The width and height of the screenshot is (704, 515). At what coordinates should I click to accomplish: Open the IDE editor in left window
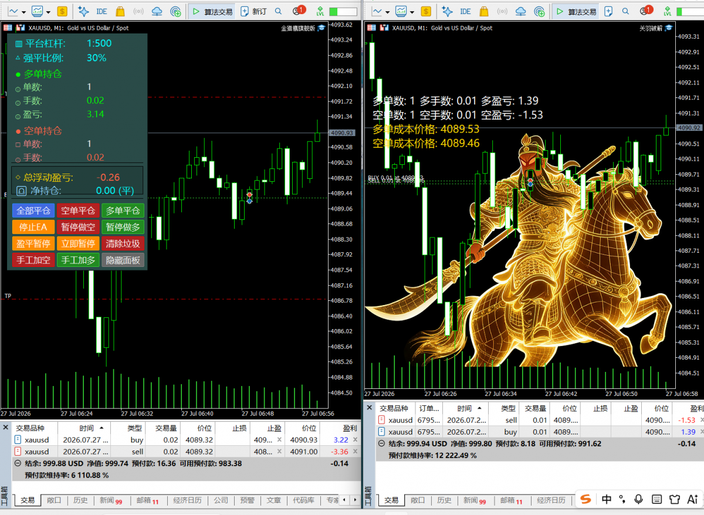point(101,11)
